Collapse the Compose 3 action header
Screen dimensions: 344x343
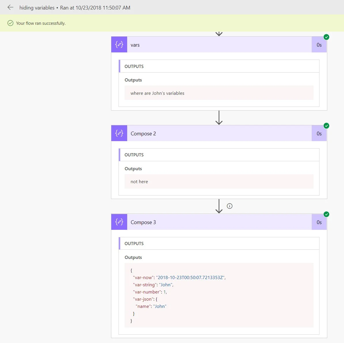point(219,222)
